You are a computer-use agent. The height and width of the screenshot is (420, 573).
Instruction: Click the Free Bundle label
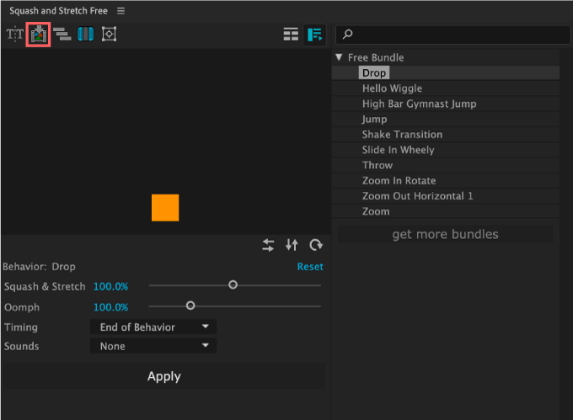click(x=376, y=57)
